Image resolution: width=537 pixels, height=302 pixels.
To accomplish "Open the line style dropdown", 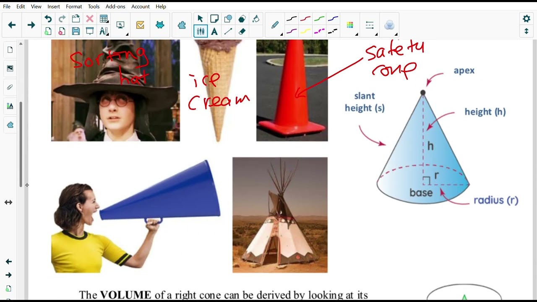I will tap(370, 26).
